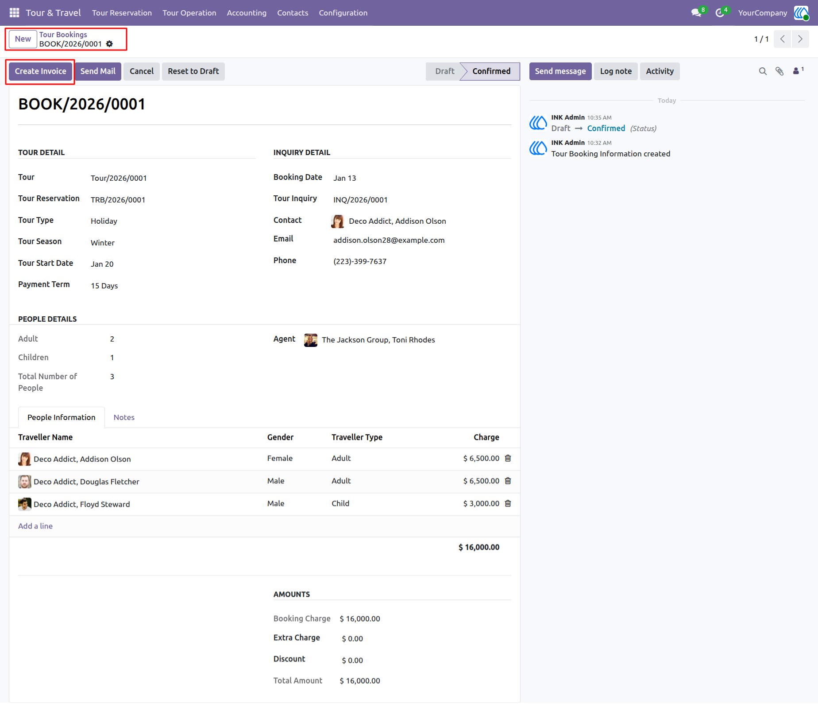Click Phone field (223)-399-7637
Screen dimensions: 818x704
point(360,261)
